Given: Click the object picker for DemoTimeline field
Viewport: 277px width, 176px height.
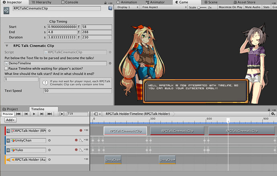Looking at the screenshot, I should (x=110, y=63).
